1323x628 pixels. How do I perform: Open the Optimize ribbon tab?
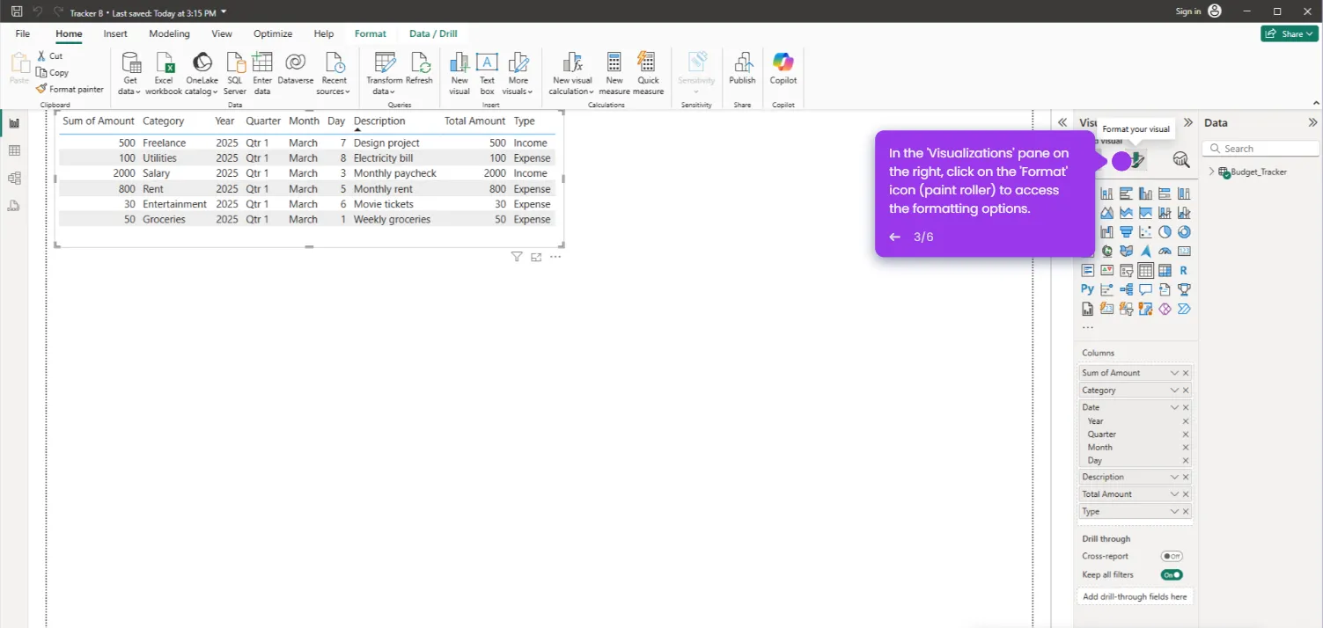273,33
